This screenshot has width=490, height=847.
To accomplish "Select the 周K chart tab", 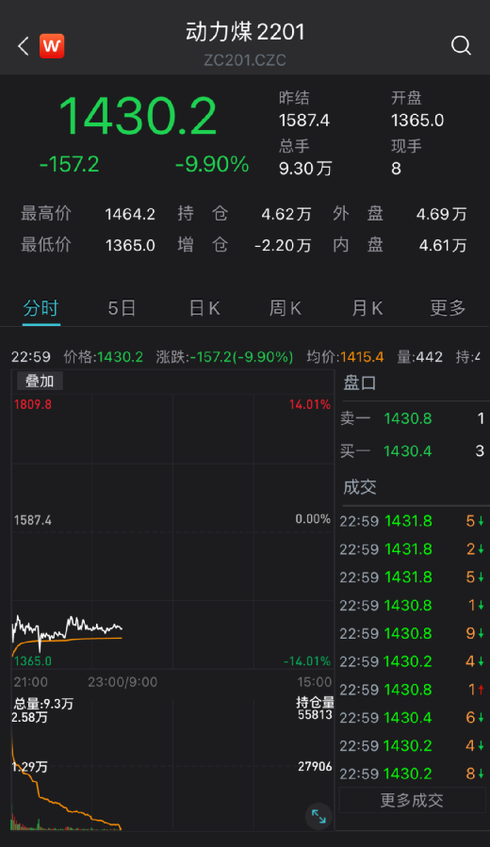I will 285,308.
